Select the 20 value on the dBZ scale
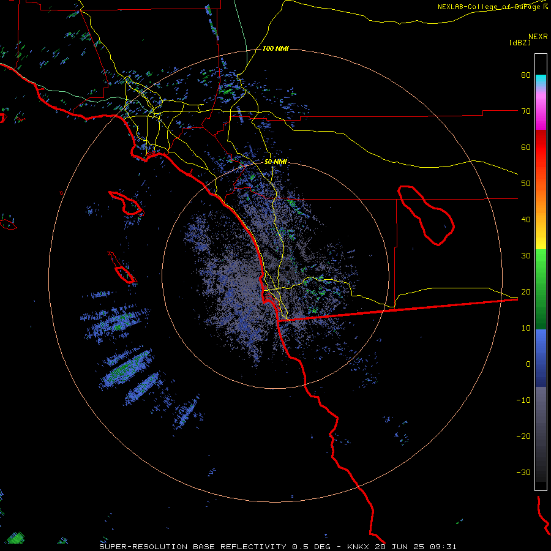551x551 pixels. 526,292
